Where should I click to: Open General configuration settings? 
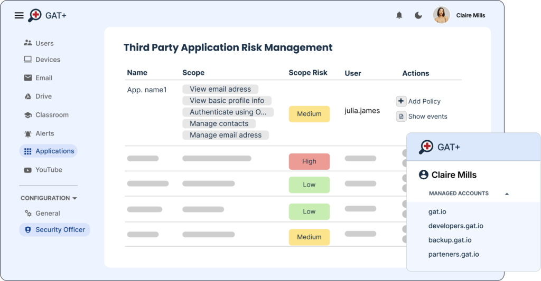(x=42, y=213)
